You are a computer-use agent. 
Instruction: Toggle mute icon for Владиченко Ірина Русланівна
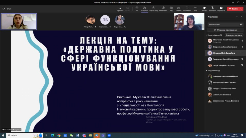tap(242, 47)
